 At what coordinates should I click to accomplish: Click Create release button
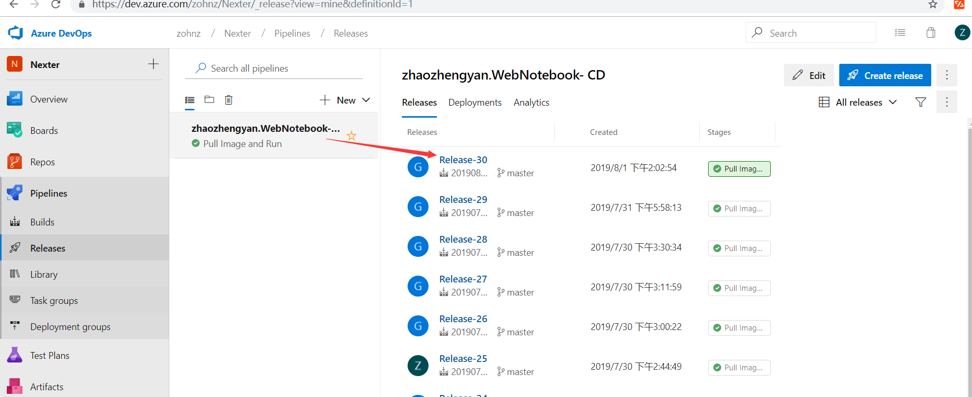885,75
